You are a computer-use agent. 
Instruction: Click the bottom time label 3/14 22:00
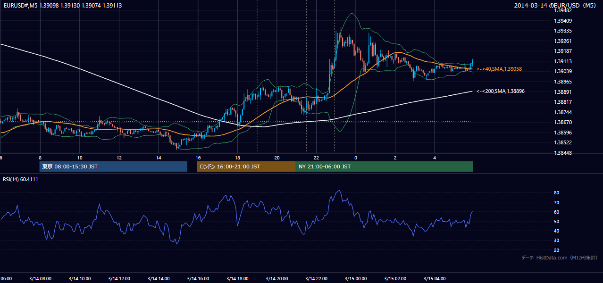[x=316, y=279]
